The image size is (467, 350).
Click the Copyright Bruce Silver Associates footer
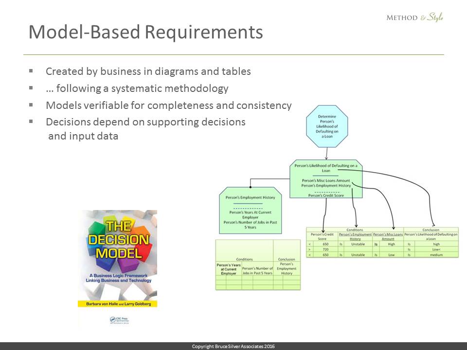(233, 346)
